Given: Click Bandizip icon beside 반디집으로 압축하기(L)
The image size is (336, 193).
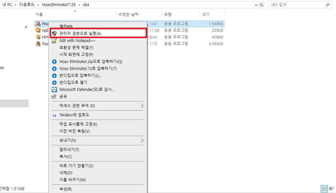Looking at the screenshot, I should (54, 76).
